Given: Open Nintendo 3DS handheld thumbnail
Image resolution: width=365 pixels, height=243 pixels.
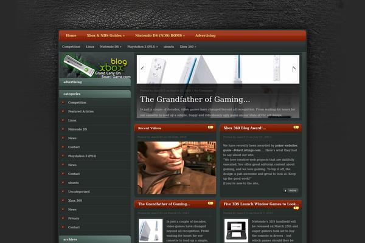Looking at the screenshot, I should coord(236,230).
